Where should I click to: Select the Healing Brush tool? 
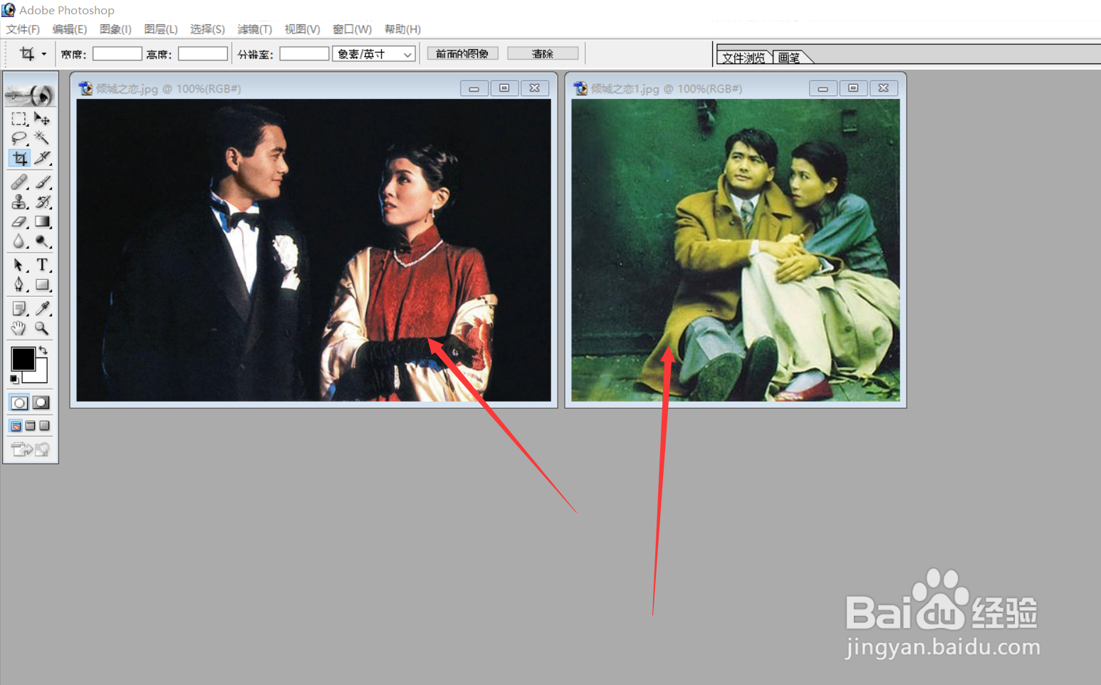[x=19, y=182]
